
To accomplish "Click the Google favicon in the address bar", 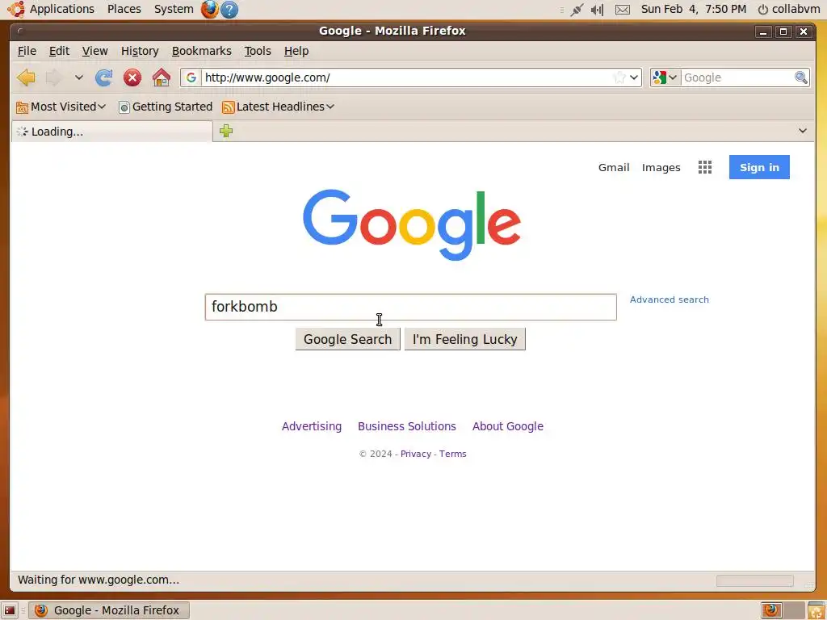I will [x=191, y=77].
